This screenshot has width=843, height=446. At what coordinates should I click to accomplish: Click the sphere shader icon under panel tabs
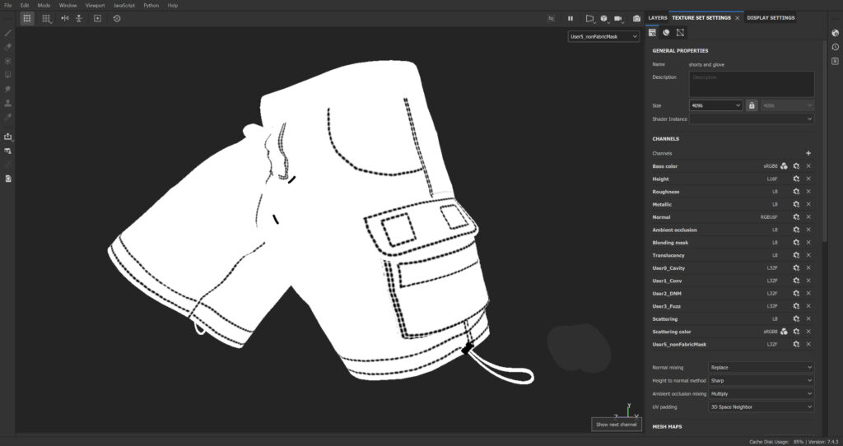(x=666, y=32)
